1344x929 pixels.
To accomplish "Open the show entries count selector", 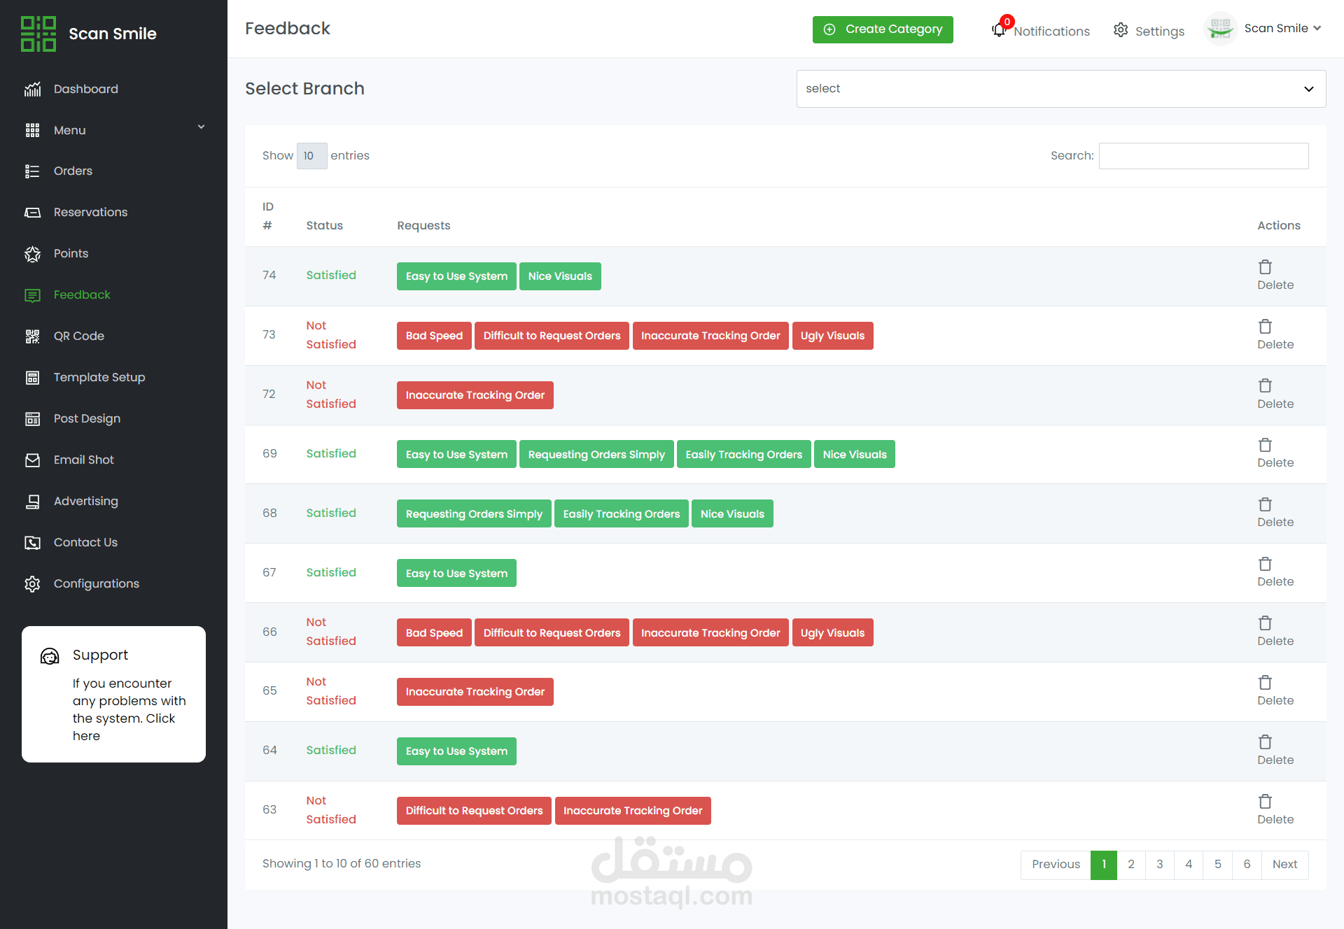I will [x=311, y=156].
